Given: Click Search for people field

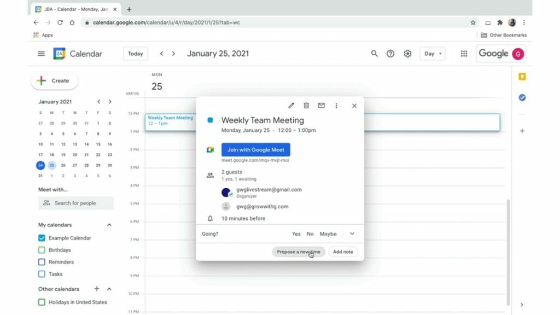Looking at the screenshot, I should (75, 203).
